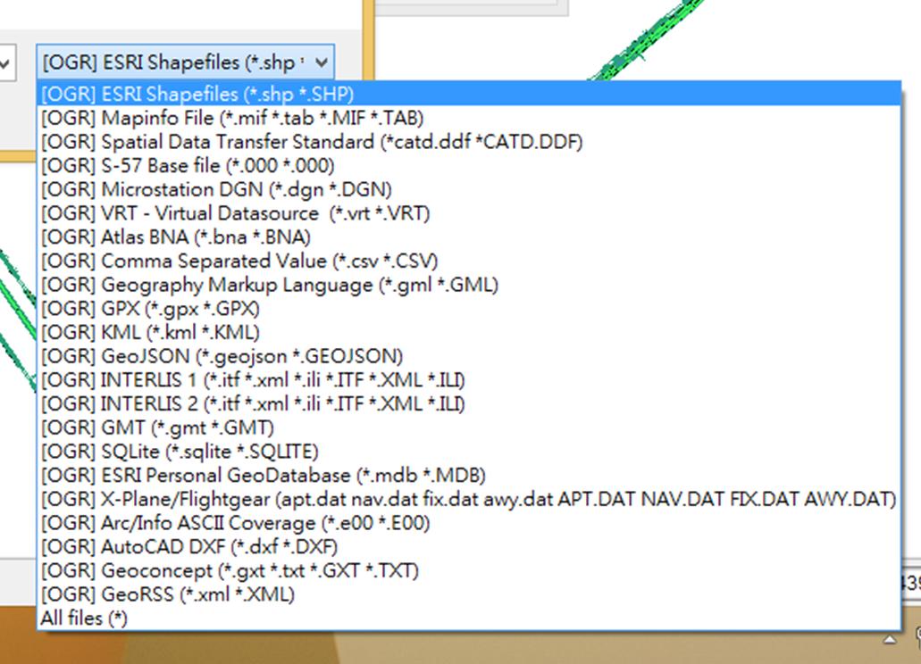Select Spatial Data Transfer Standard option
This screenshot has height=664, width=921.
(469, 142)
